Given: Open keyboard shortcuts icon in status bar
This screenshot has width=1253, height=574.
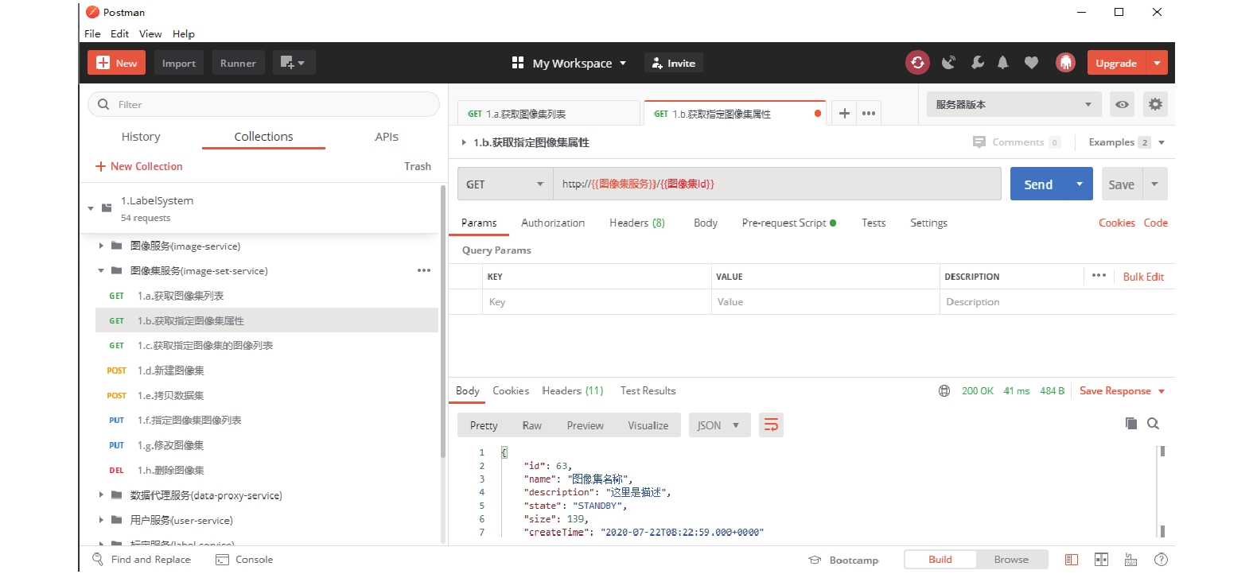Looking at the screenshot, I should (1130, 560).
